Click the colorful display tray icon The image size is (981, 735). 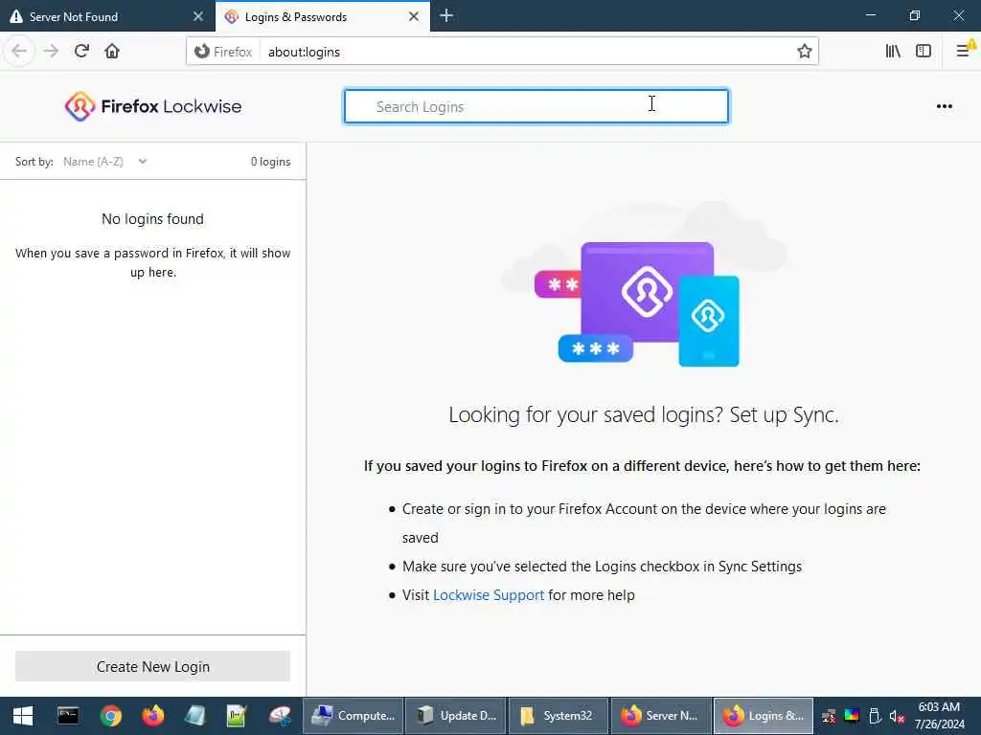(852, 716)
